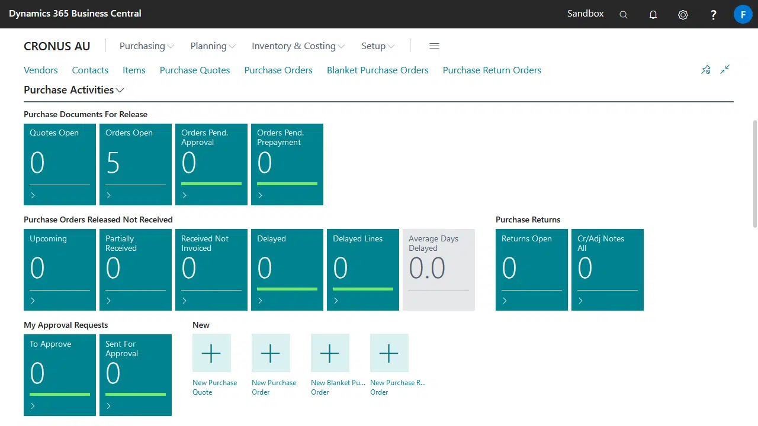758x426 pixels.
Task: Open the Planning menu
Action: coord(213,46)
